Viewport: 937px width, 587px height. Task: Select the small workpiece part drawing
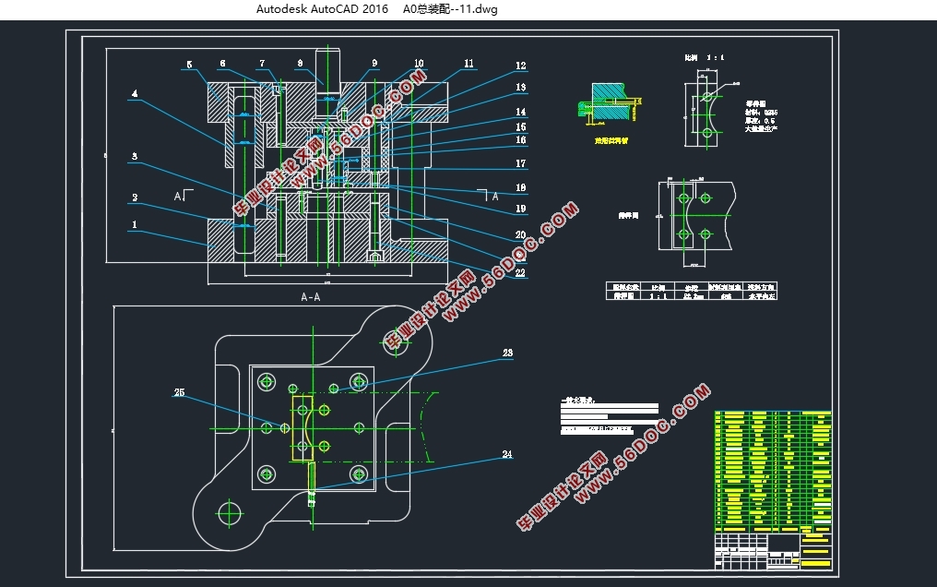[x=706, y=115]
